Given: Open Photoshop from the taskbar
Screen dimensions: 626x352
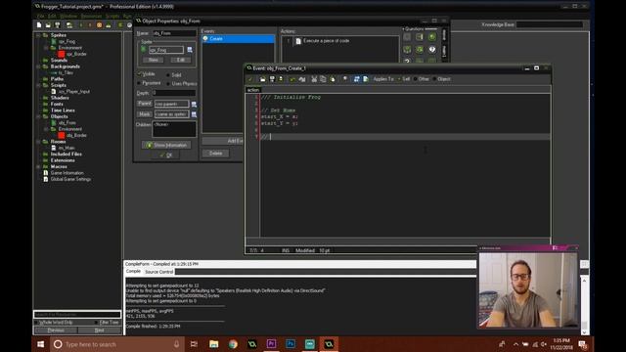Looking at the screenshot, I should click(x=291, y=344).
